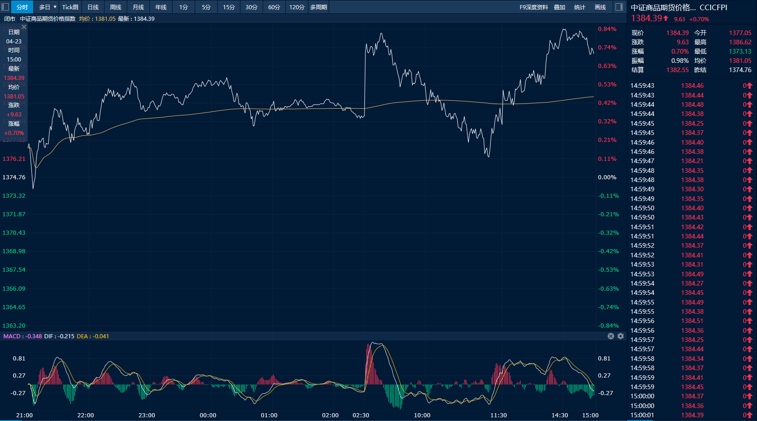Switch to the Tick图 view
Image resolution: width=757 pixels, height=421 pixels.
(70, 7)
